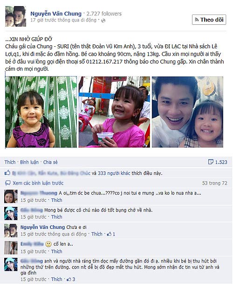Click the Chia sẻ link under the post

coord(50,162)
